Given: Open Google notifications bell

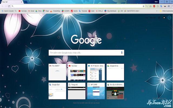Looking at the screenshot, I should point(164,18).
